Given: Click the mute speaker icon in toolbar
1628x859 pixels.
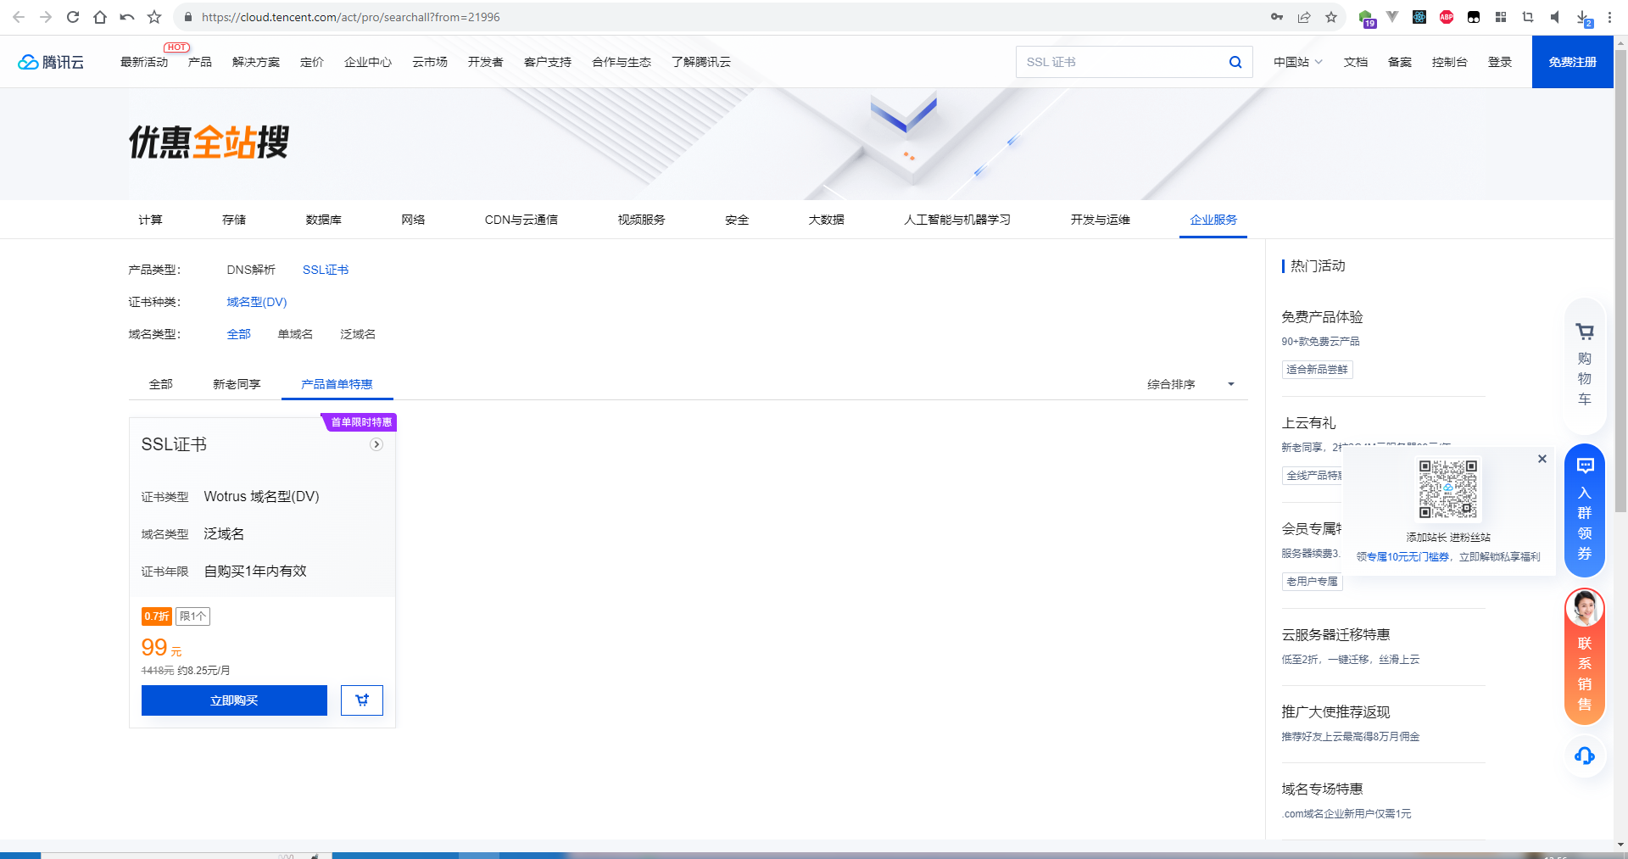Looking at the screenshot, I should pyautogui.click(x=1555, y=17).
